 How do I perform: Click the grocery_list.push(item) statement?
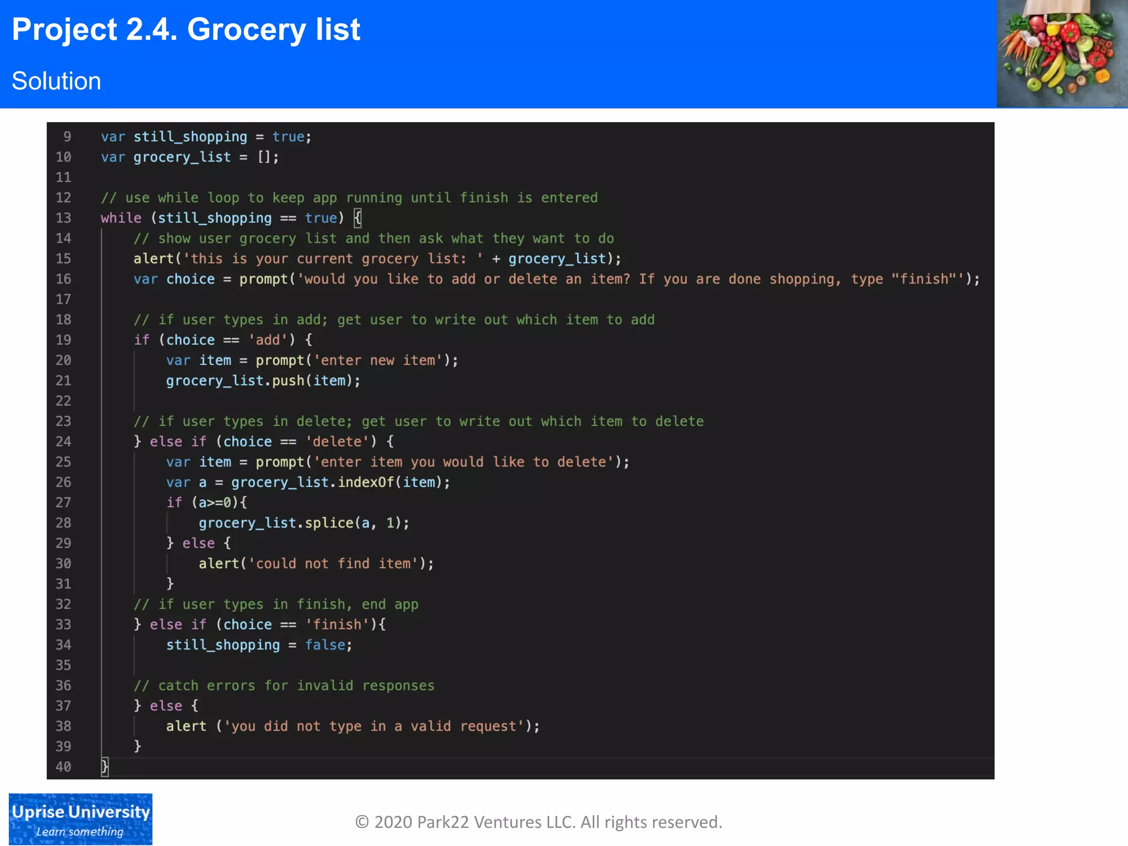tap(263, 381)
